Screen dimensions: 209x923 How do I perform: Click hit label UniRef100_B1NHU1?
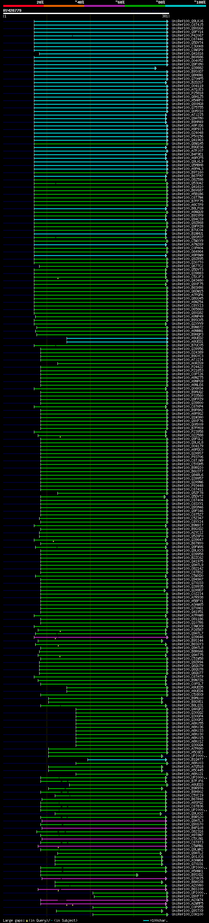(x=187, y=234)
